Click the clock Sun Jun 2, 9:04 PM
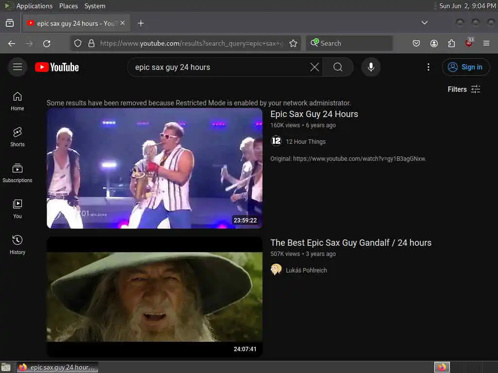 (467, 6)
